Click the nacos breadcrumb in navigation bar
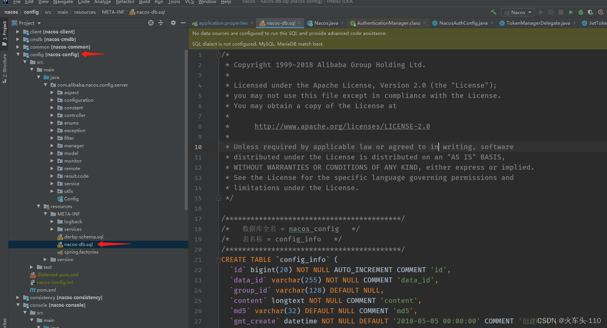607x328 pixels. (11, 12)
